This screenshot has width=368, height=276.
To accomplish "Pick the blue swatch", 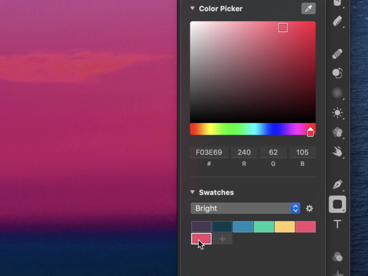I will coord(243,227).
